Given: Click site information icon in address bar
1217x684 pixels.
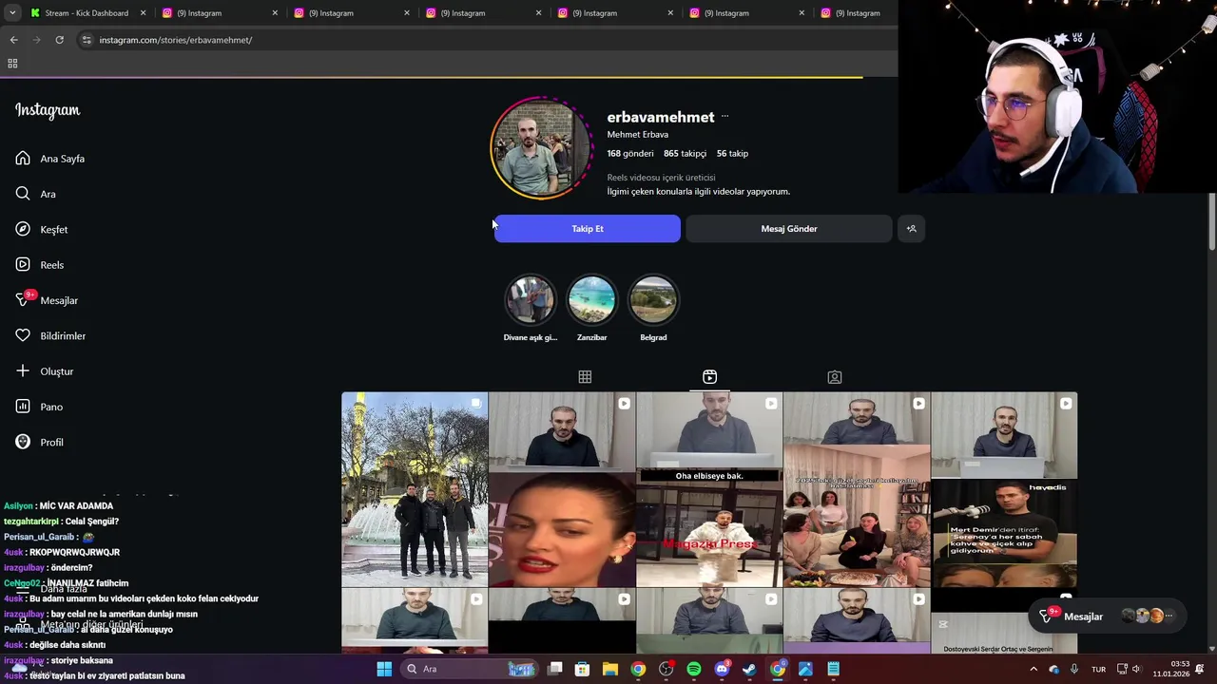Looking at the screenshot, I should [x=87, y=40].
